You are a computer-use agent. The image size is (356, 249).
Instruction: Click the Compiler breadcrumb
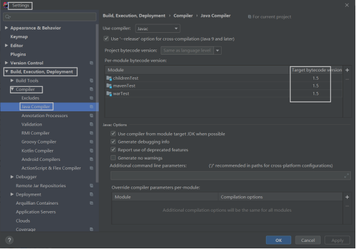click(x=183, y=15)
